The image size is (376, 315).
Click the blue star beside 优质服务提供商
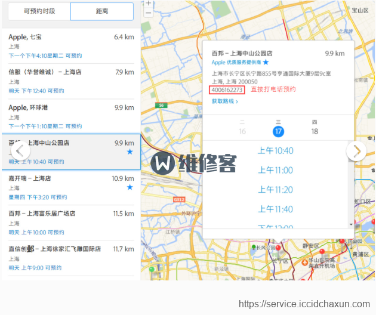[266, 62]
